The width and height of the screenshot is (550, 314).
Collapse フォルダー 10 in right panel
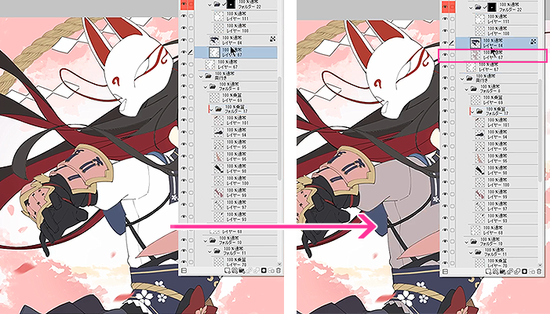pos(467,242)
